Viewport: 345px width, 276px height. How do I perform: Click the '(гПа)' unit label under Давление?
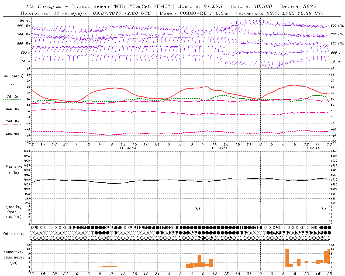pyautogui.click(x=14, y=172)
